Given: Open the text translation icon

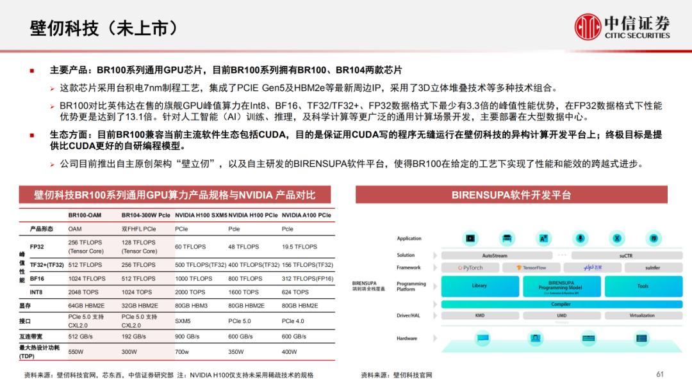Looking at the screenshot, I should click(x=543, y=237).
